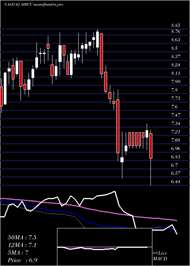Click the 7.47 price axis label
Screen dimensions: 190x266
click(x=176, y=115)
